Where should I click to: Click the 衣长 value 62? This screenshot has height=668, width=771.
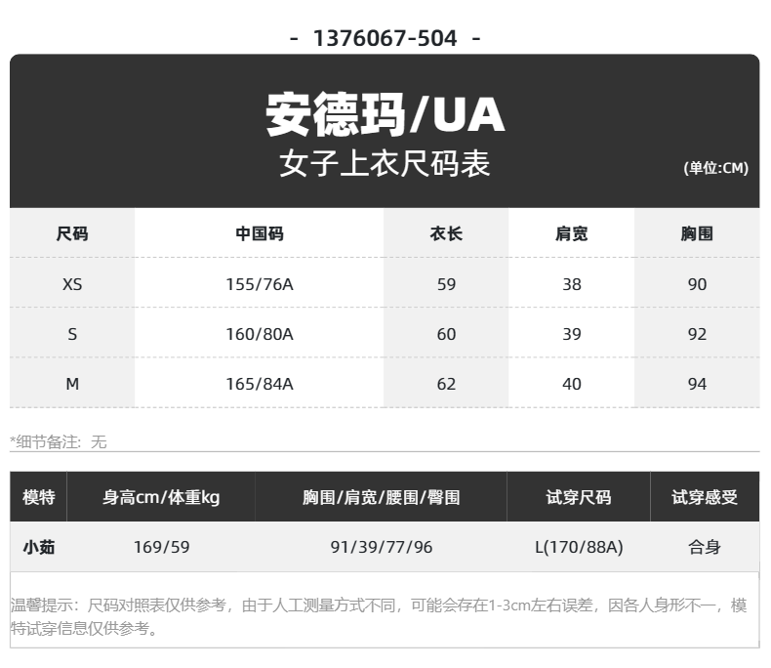pos(446,384)
